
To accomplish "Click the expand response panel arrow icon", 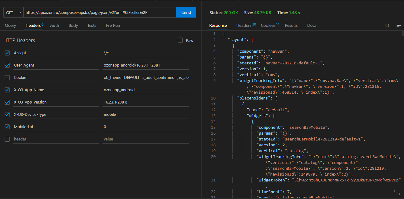I will 397,193.
